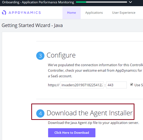Expand the onboarding progress chevron
This screenshot has height=140, width=143.
[130, 2]
